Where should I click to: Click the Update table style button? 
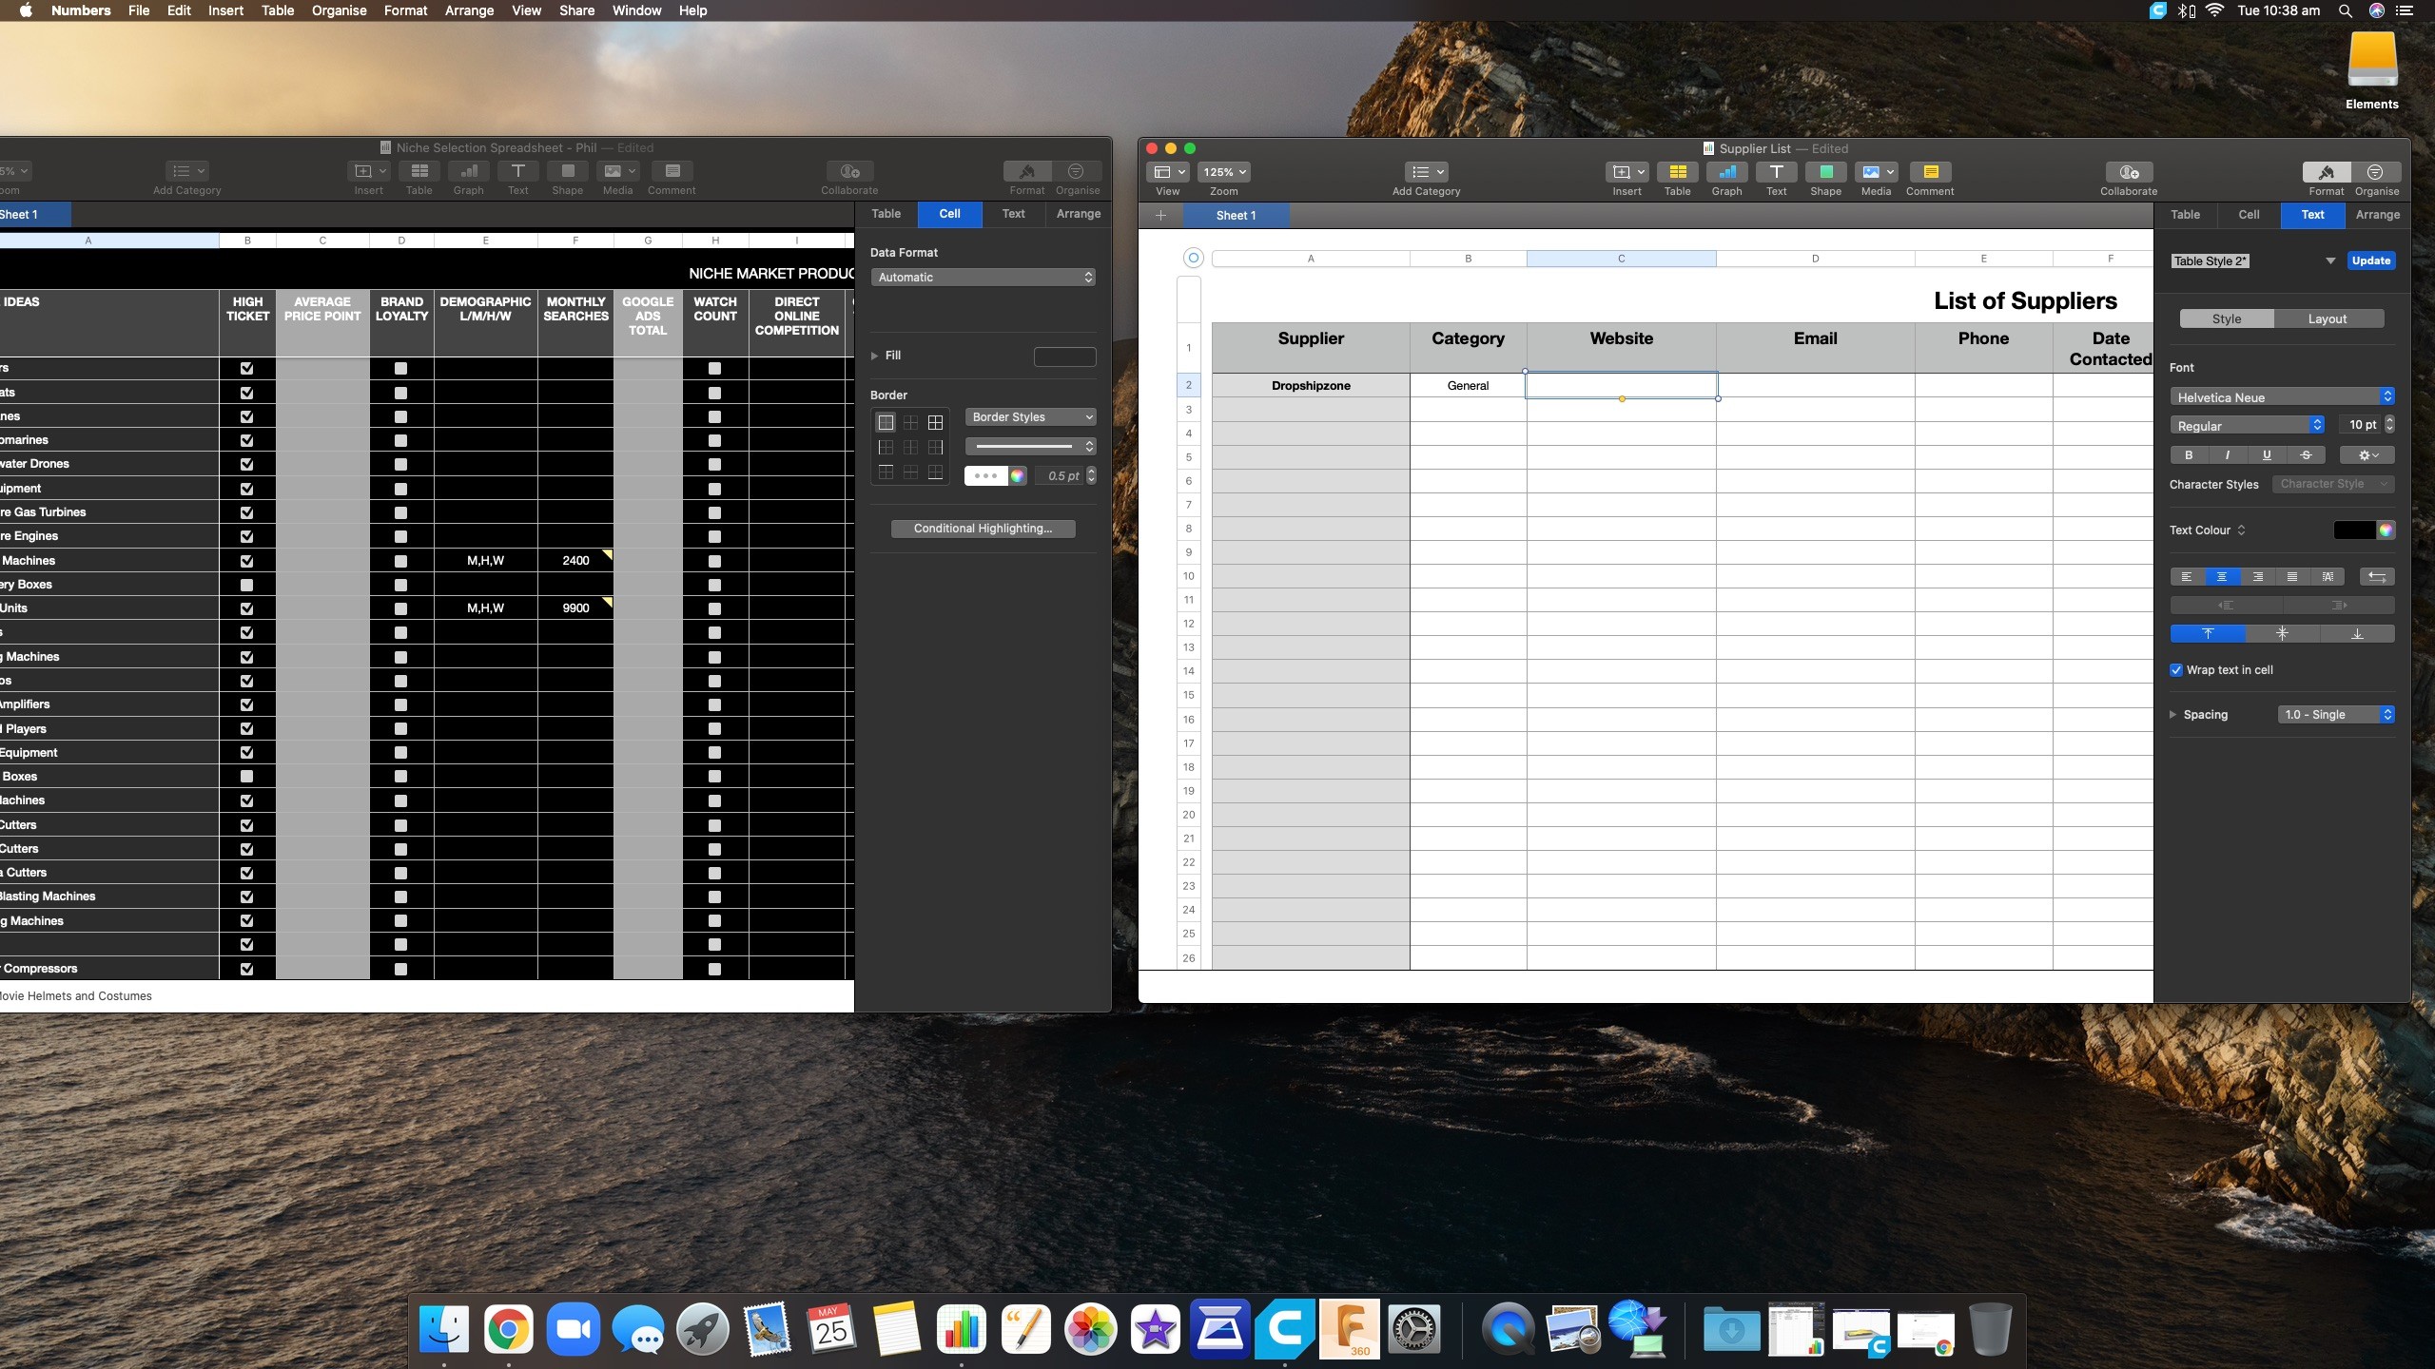pyautogui.click(x=2370, y=260)
